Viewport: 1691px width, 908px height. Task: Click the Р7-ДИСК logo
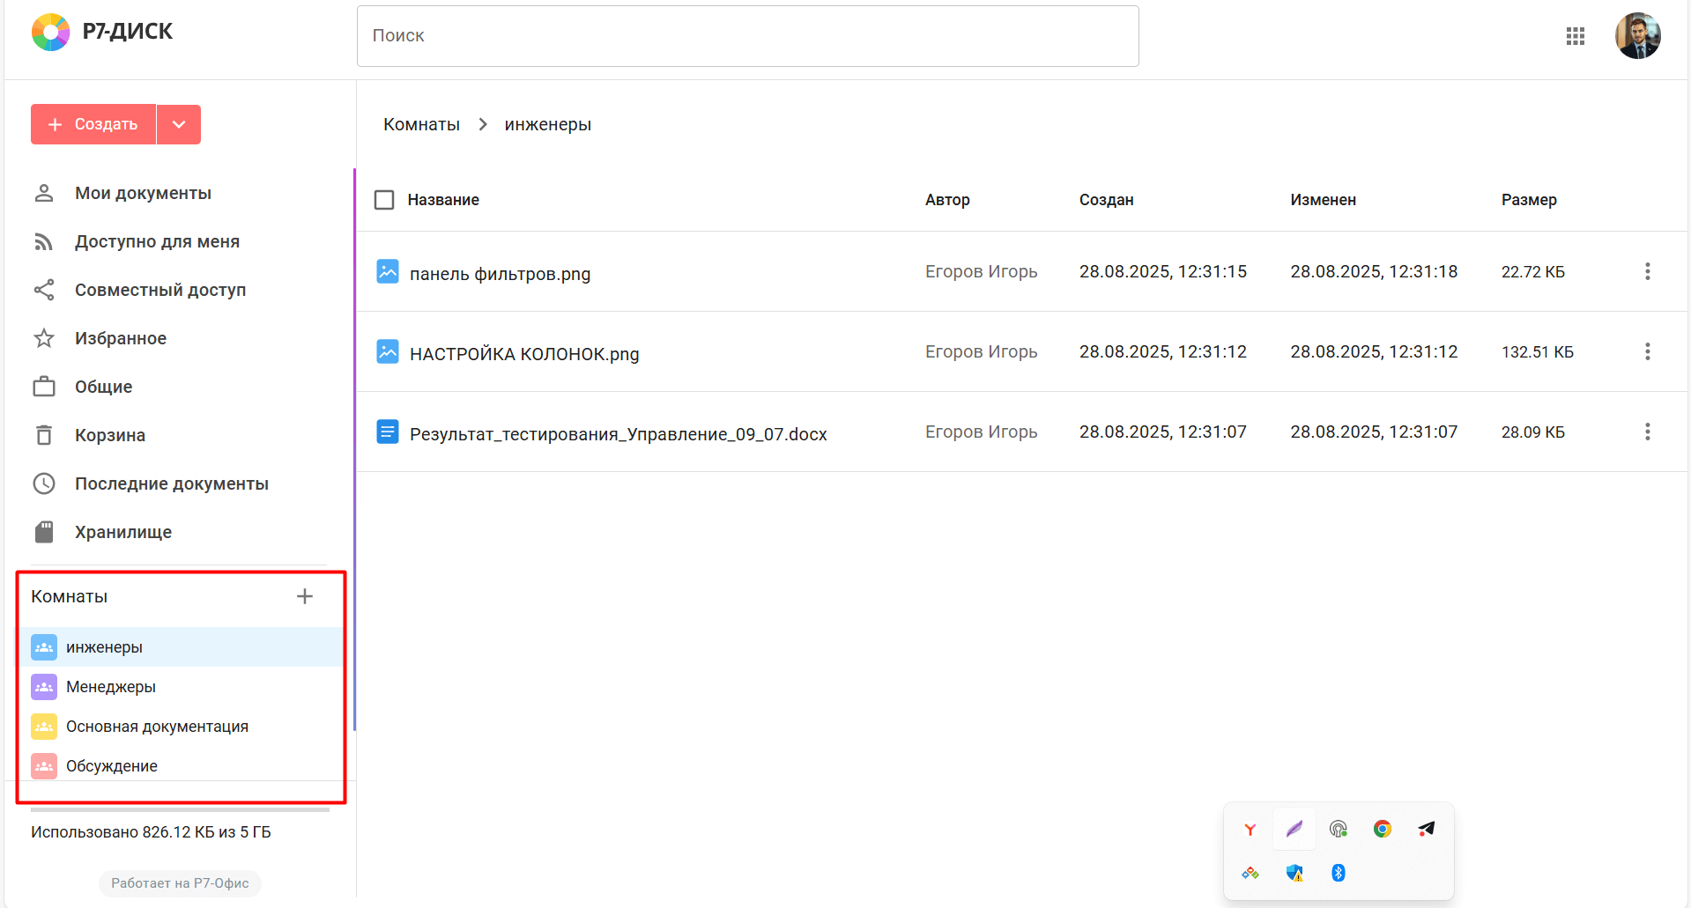(102, 32)
